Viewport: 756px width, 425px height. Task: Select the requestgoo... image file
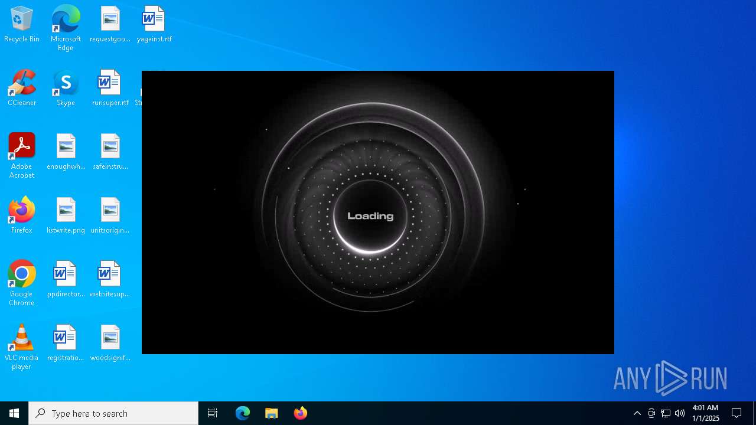tap(110, 24)
